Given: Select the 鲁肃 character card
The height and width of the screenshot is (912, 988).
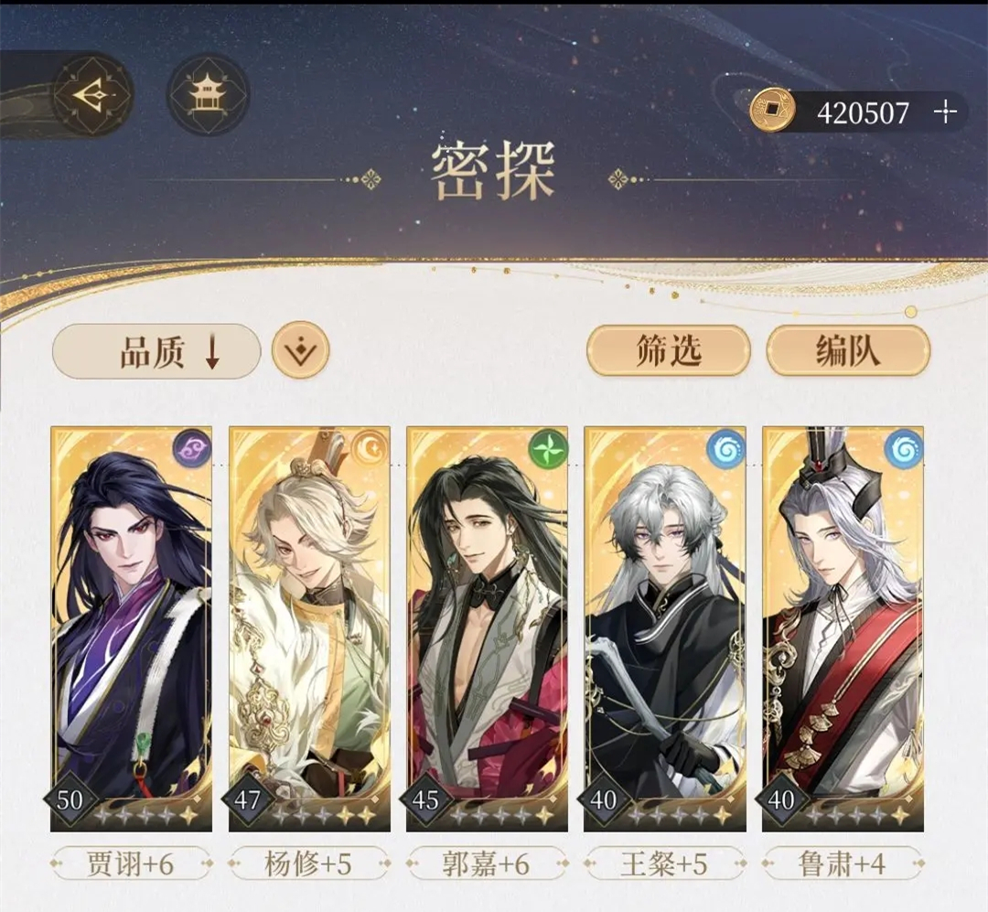Looking at the screenshot, I should click(x=843, y=628).
